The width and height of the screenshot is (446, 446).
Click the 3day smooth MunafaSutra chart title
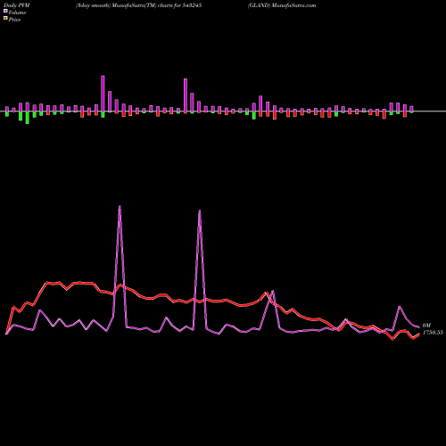(138, 5)
